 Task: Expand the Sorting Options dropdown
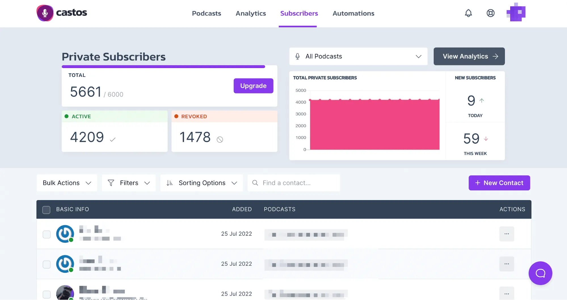pyautogui.click(x=202, y=183)
